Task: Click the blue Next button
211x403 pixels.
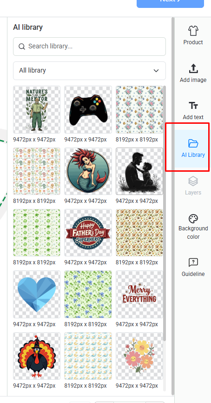Action: [x=170, y=3]
